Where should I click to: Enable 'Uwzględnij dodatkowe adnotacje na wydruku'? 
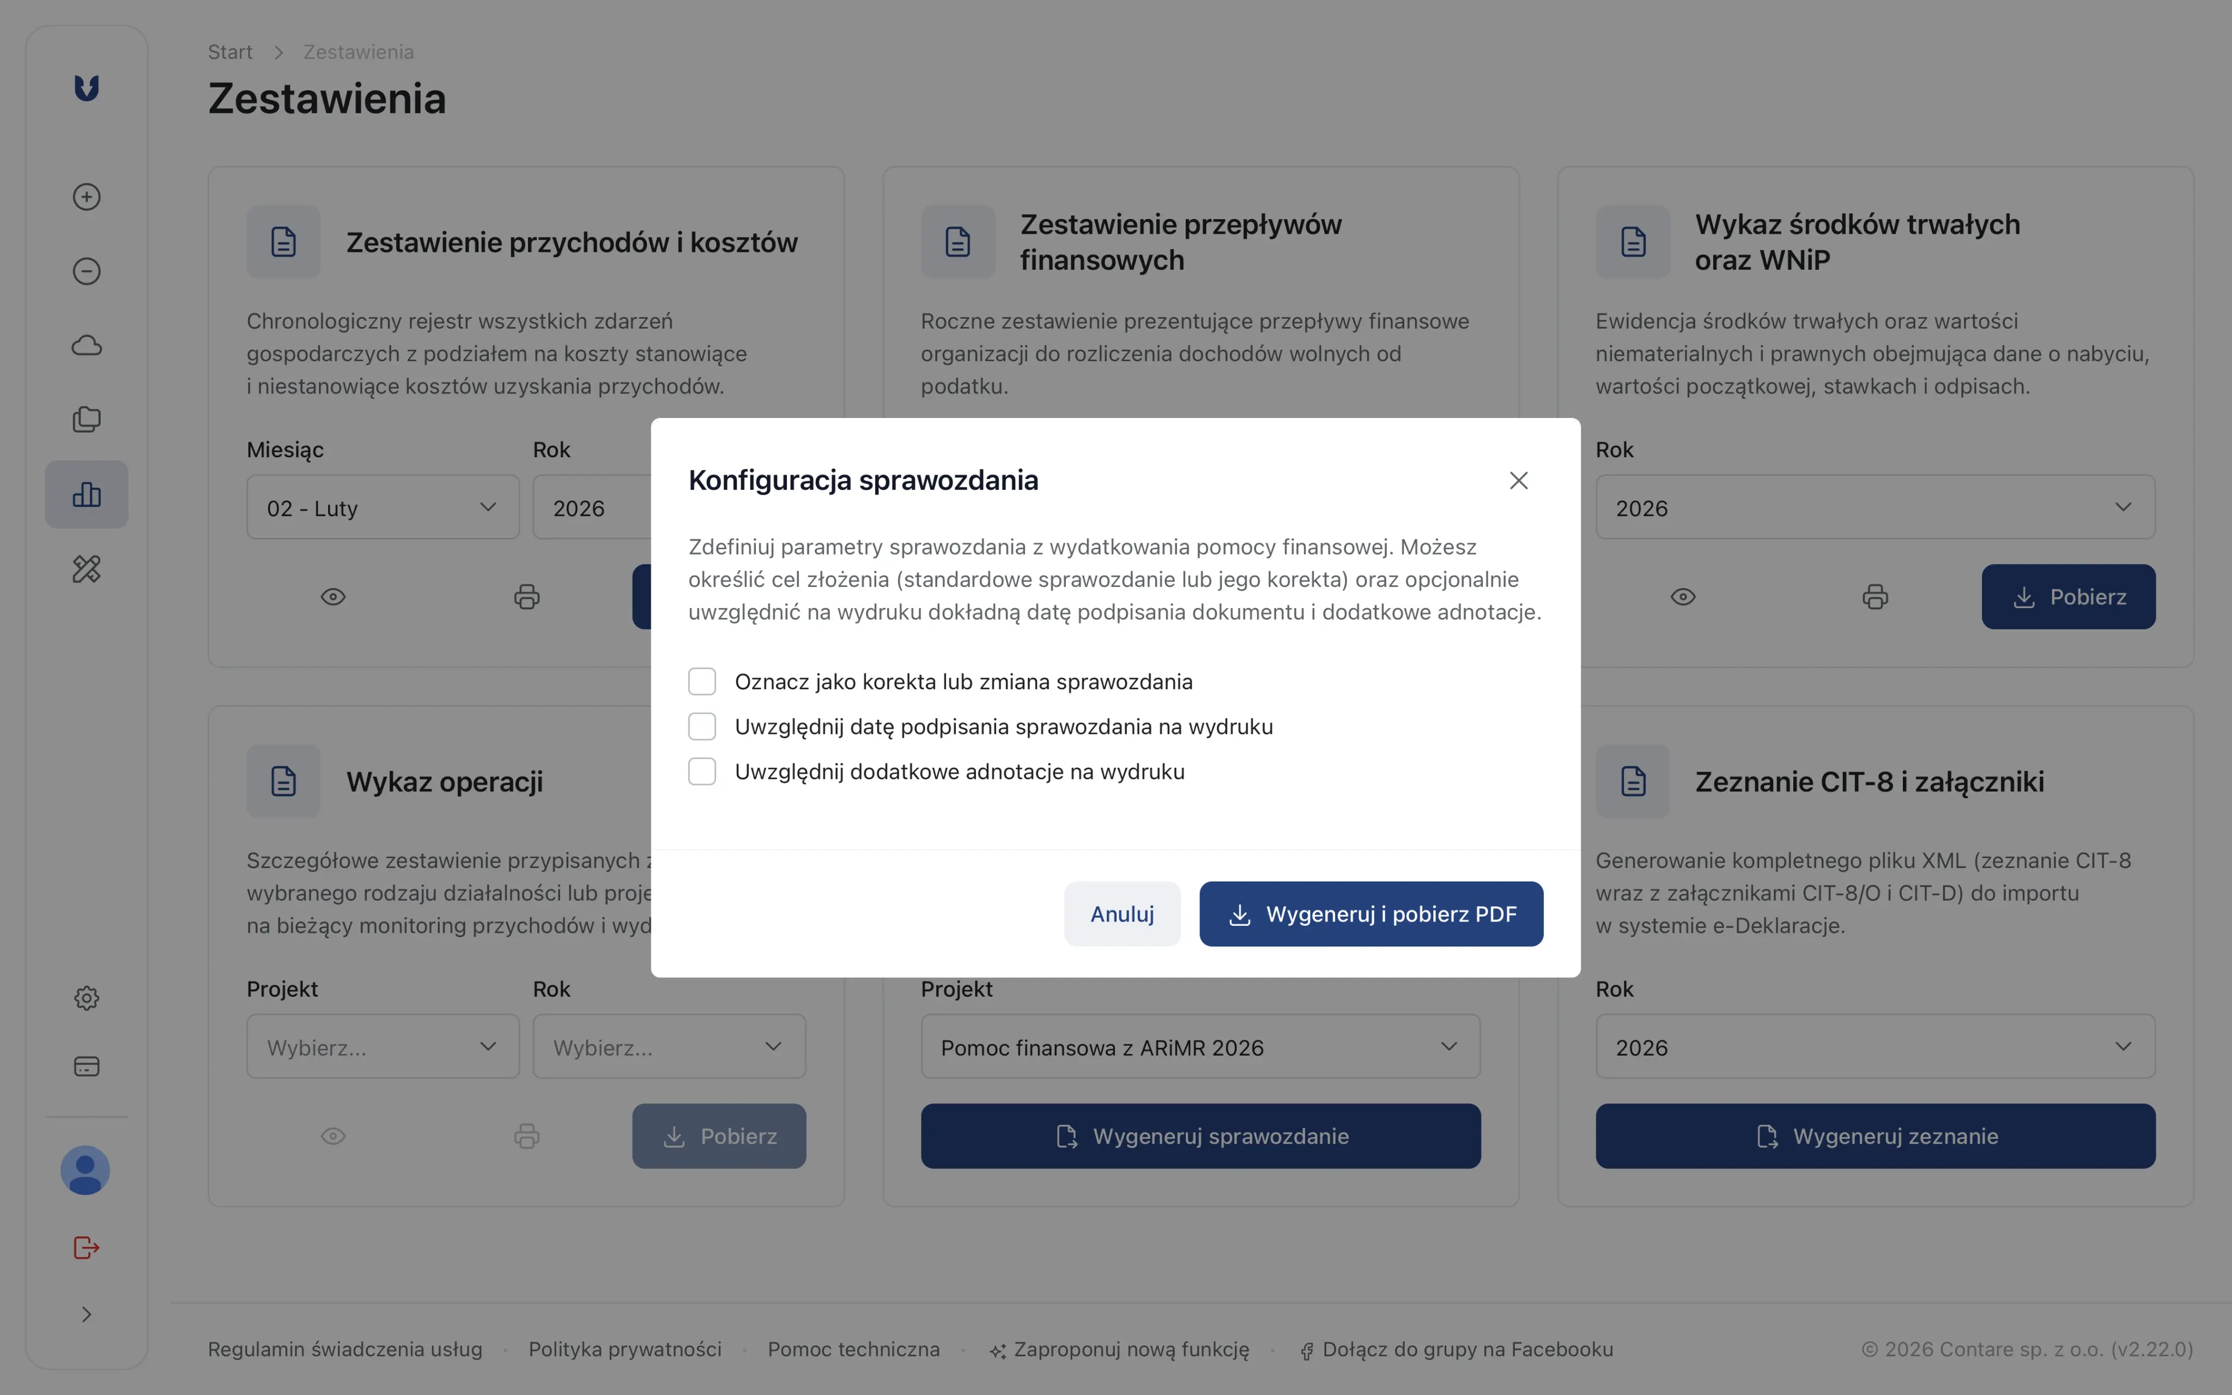pyautogui.click(x=703, y=771)
